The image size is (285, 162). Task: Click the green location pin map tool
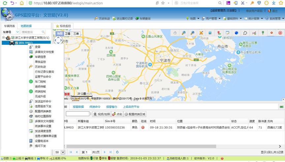coord(263,33)
